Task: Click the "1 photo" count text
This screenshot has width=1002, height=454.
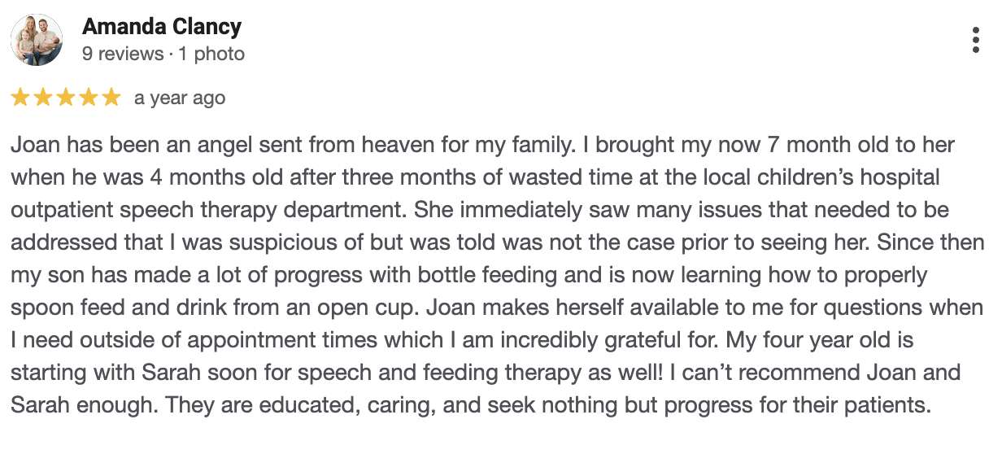Action: pyautogui.click(x=212, y=54)
